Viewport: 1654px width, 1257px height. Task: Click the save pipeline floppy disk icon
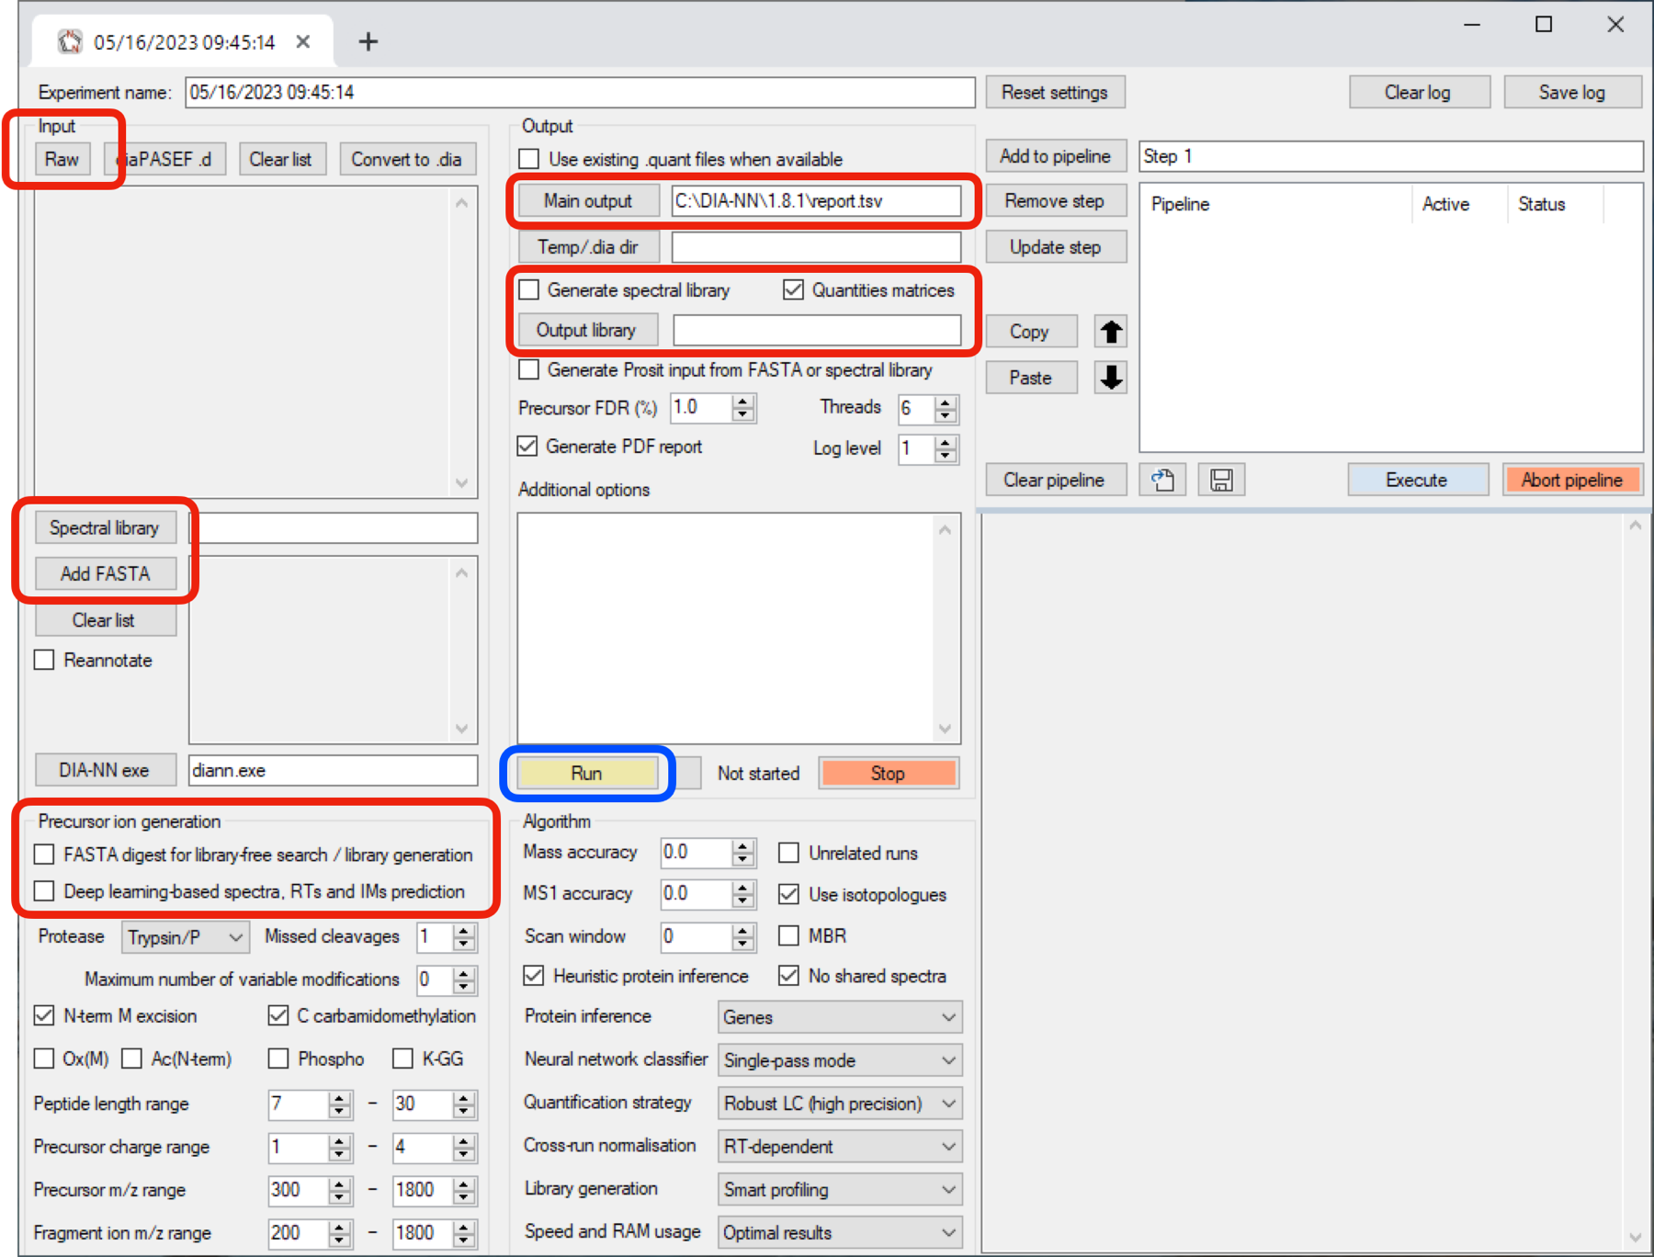pos(1221,480)
